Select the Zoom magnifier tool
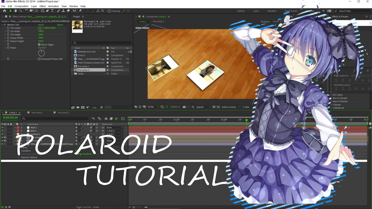This screenshot has width=372, height=209. coord(20,11)
